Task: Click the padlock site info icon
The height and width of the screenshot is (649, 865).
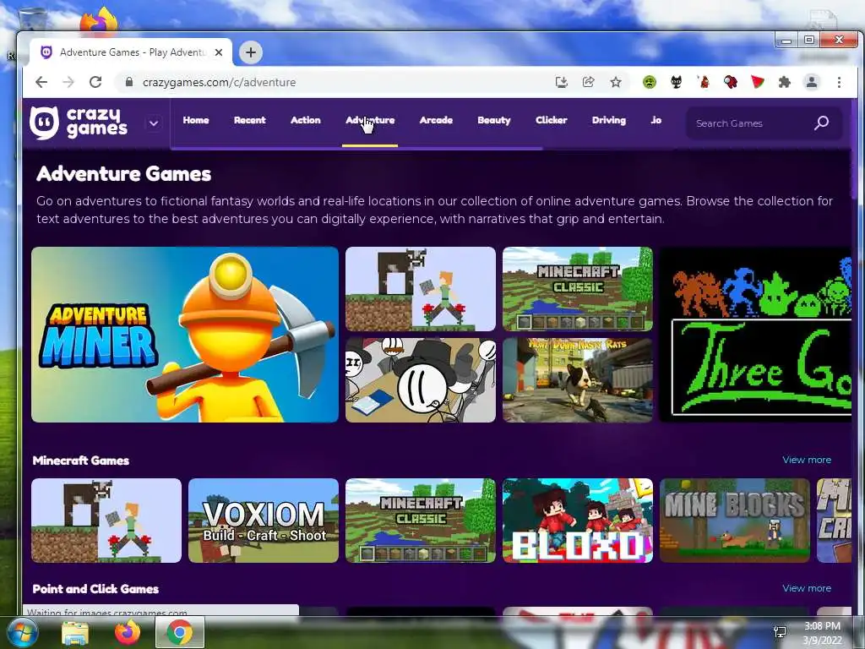Action: coord(129,82)
